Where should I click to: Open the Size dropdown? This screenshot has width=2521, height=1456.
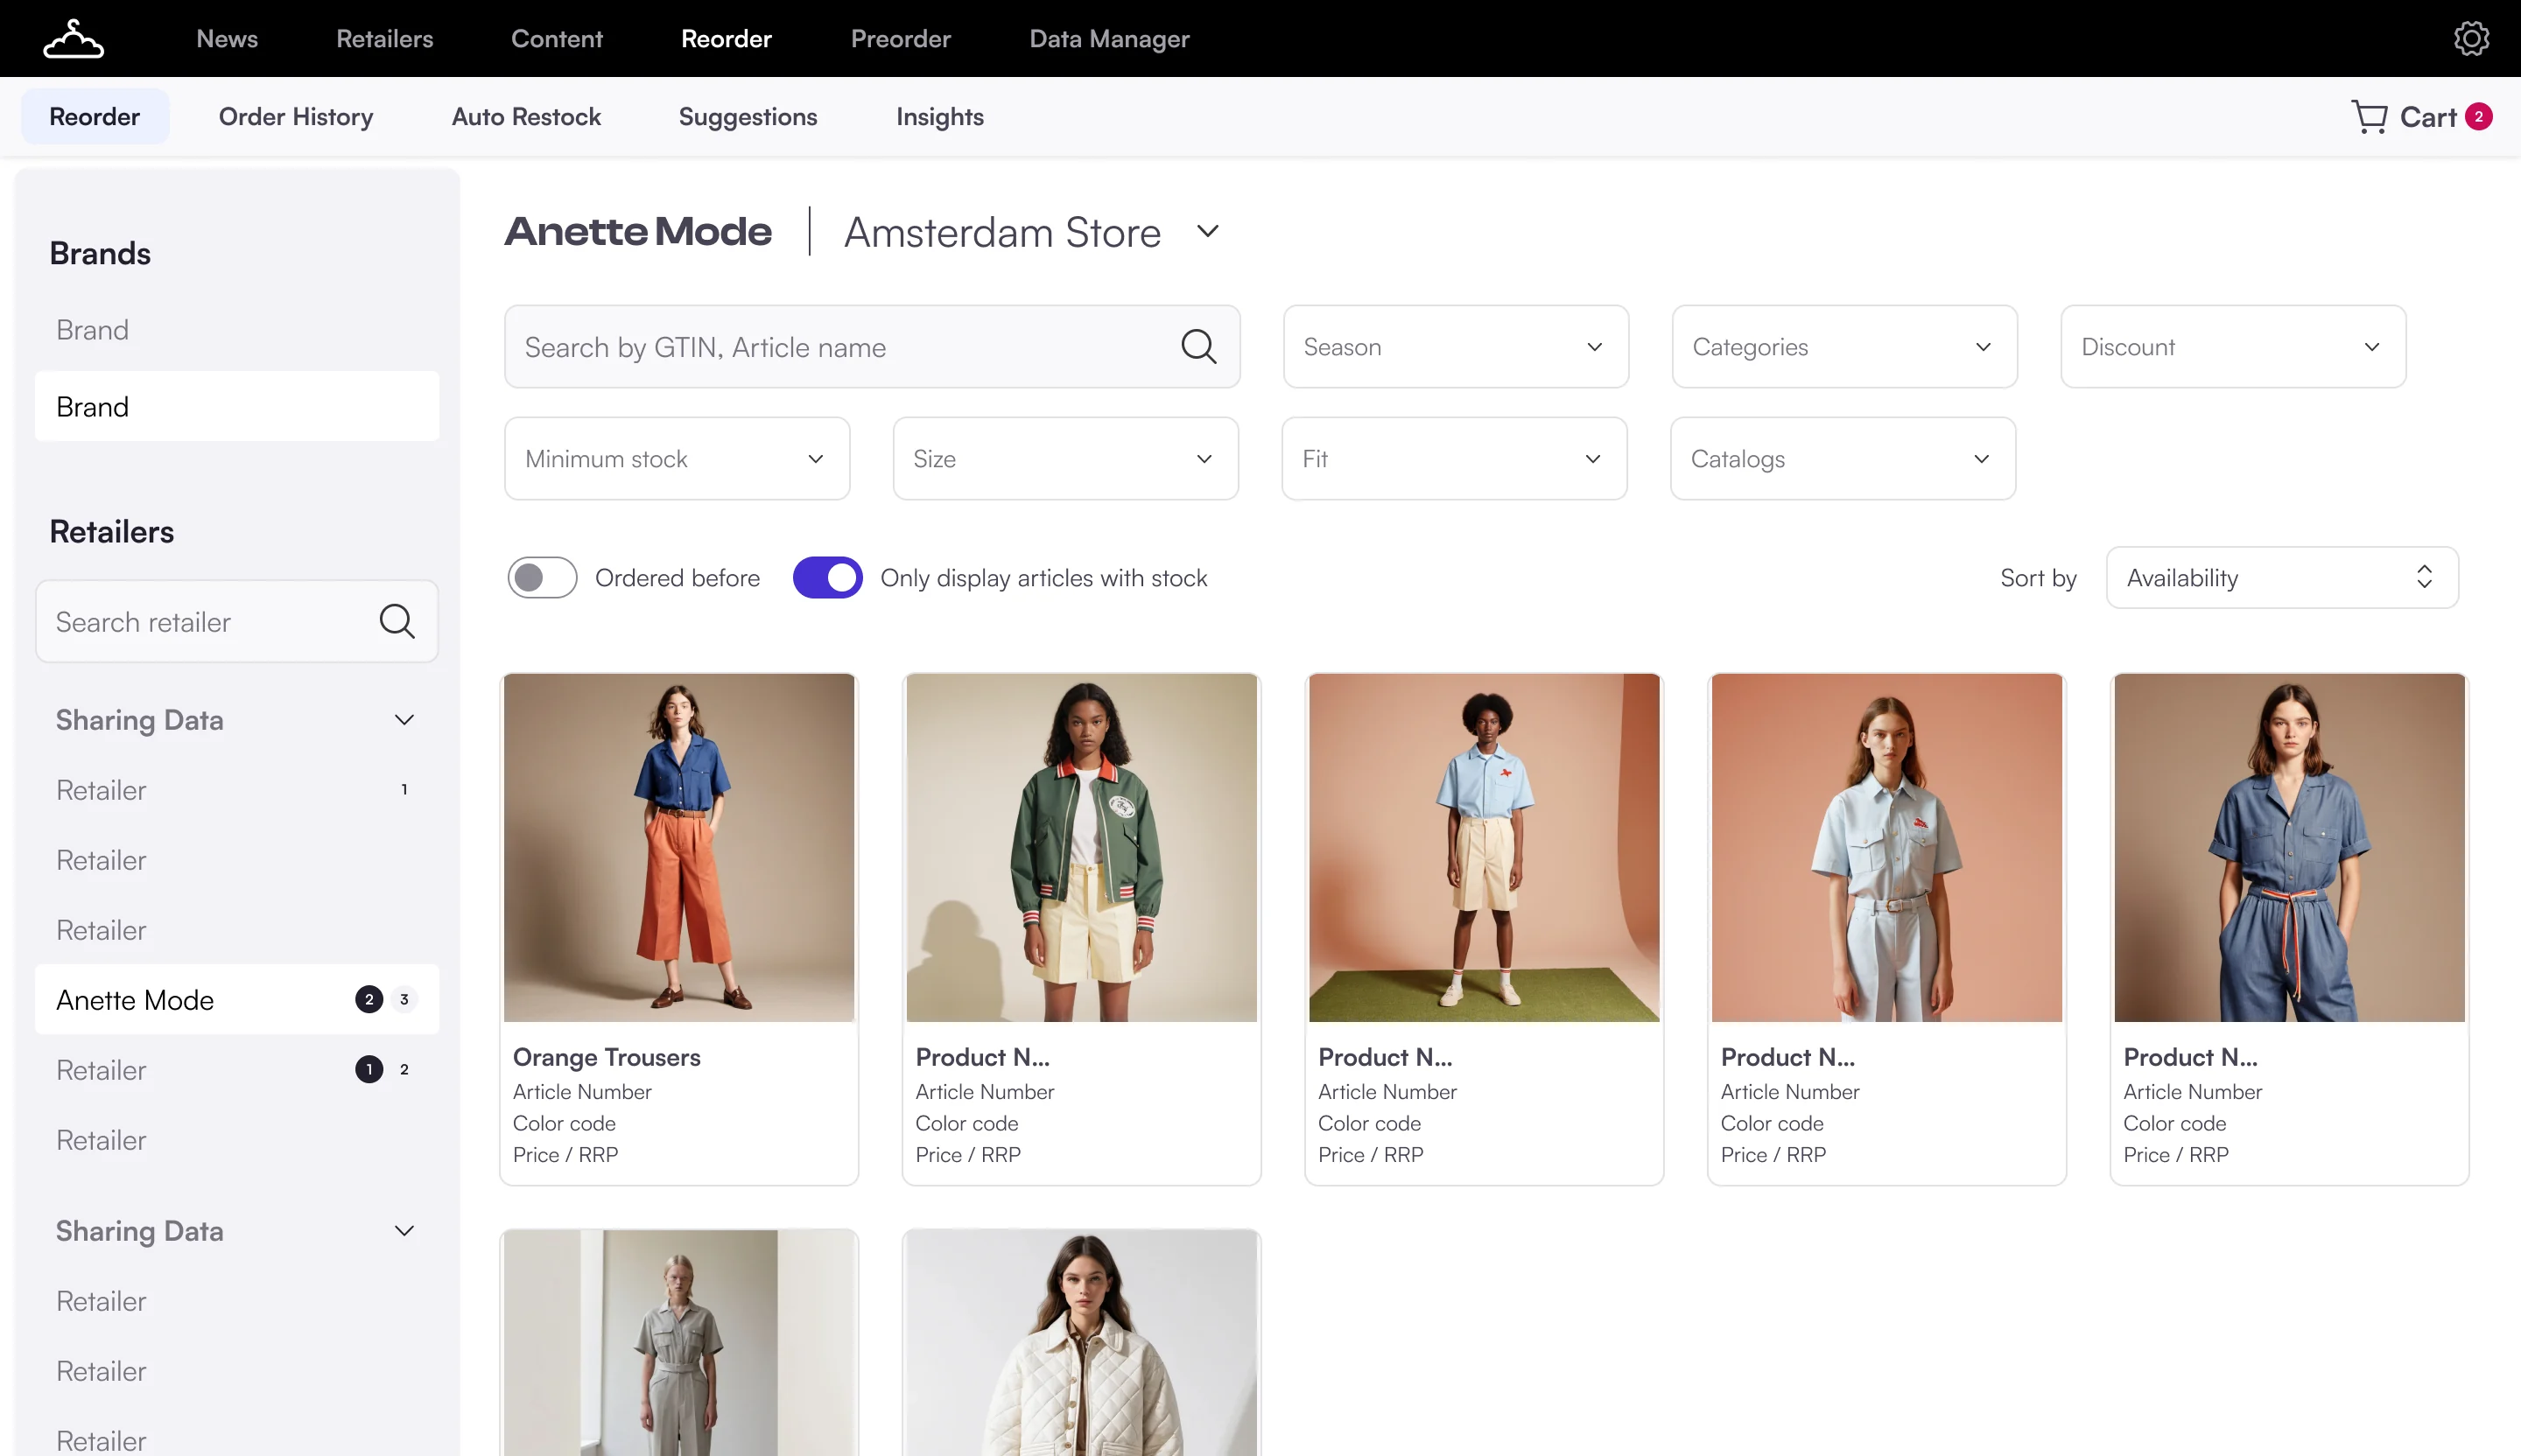pos(1065,459)
